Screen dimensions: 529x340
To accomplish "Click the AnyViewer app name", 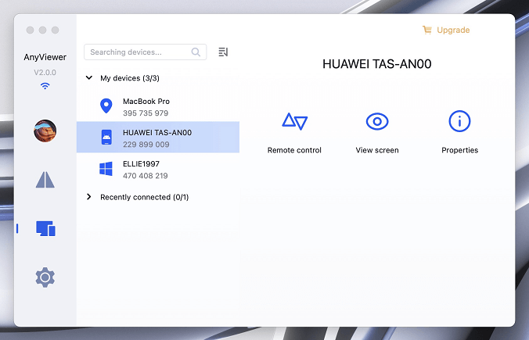I will point(45,57).
